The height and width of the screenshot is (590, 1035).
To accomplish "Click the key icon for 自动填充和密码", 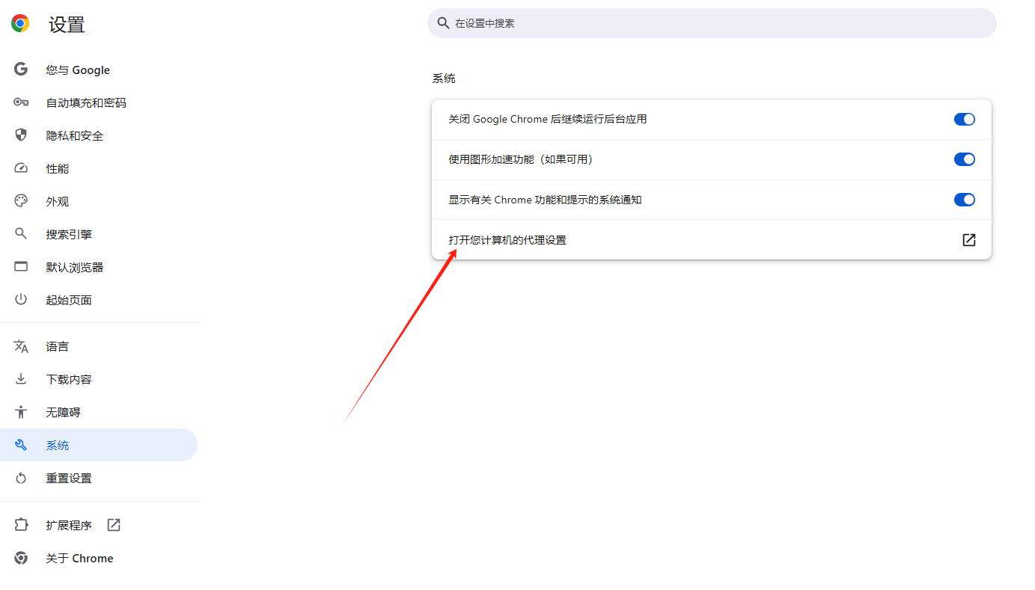I will [x=21, y=102].
